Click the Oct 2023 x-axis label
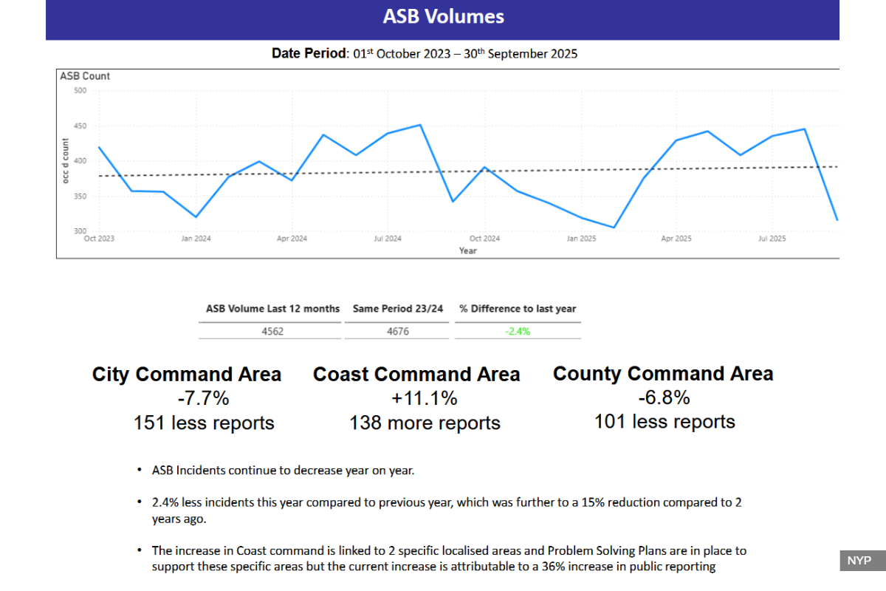This screenshot has width=886, height=591. point(99,239)
